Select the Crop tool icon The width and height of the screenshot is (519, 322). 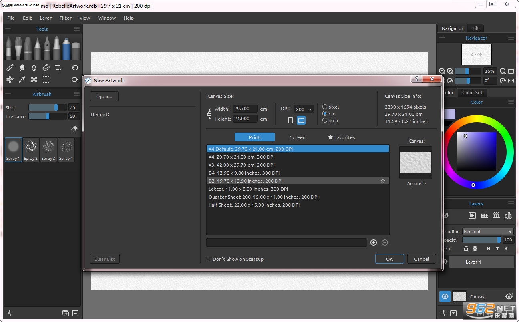point(58,68)
